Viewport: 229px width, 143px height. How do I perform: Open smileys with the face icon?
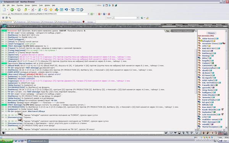coord(197,133)
